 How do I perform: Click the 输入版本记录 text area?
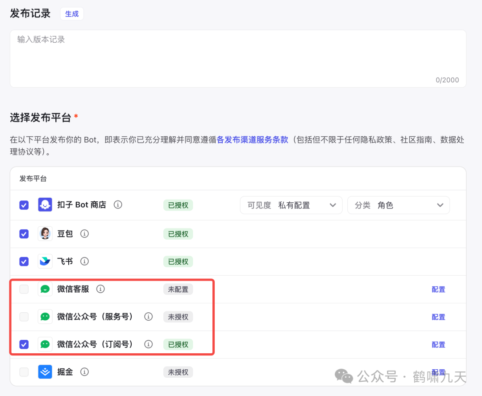tap(238, 59)
